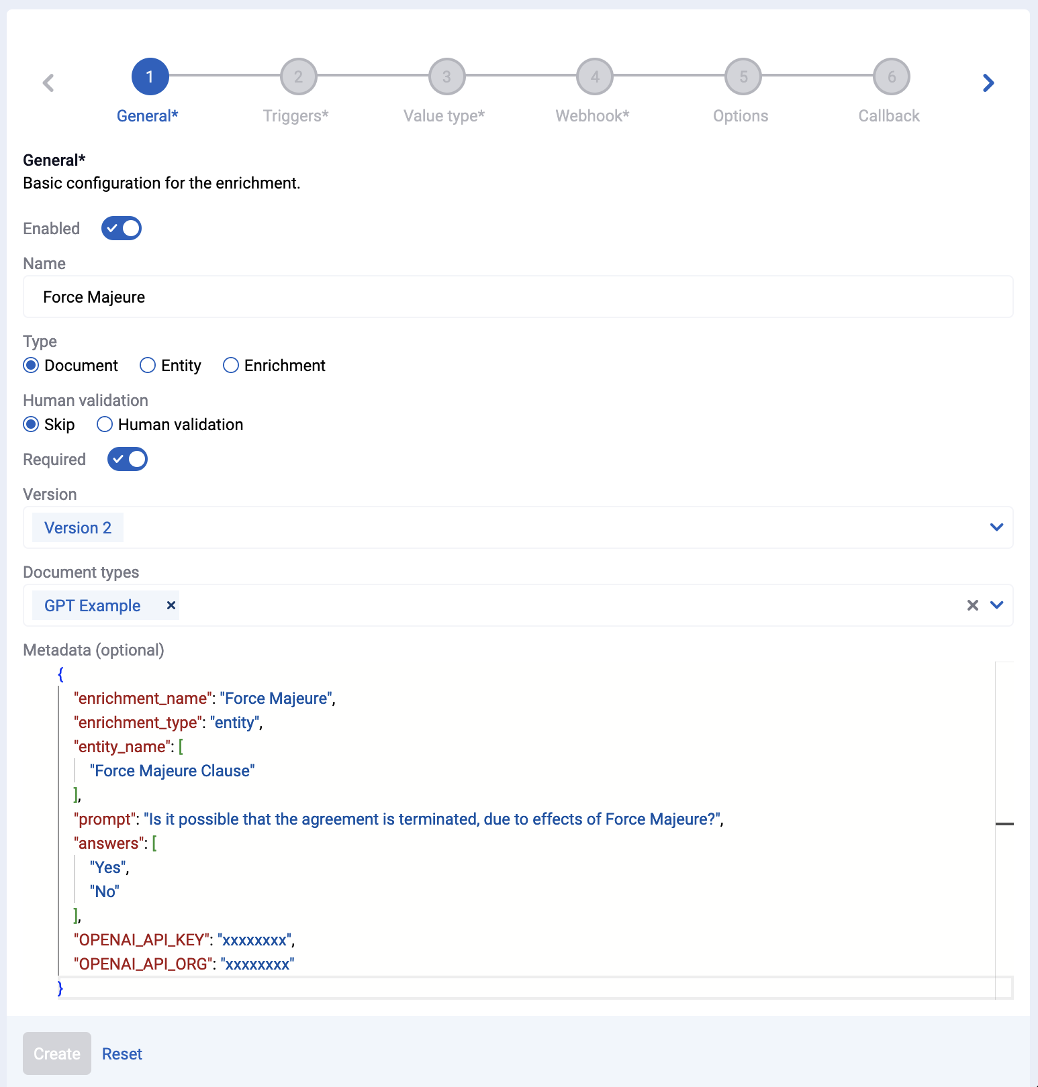This screenshot has height=1087, width=1038.
Task: Select step 1 General circle
Action: [150, 77]
